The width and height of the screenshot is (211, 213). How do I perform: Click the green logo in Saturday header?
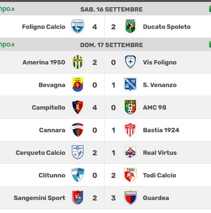tap(7, 9)
